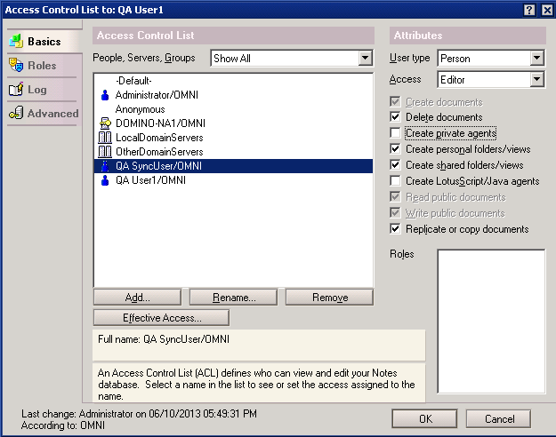
Task: Click the Log notepad icon
Action: coord(16,89)
